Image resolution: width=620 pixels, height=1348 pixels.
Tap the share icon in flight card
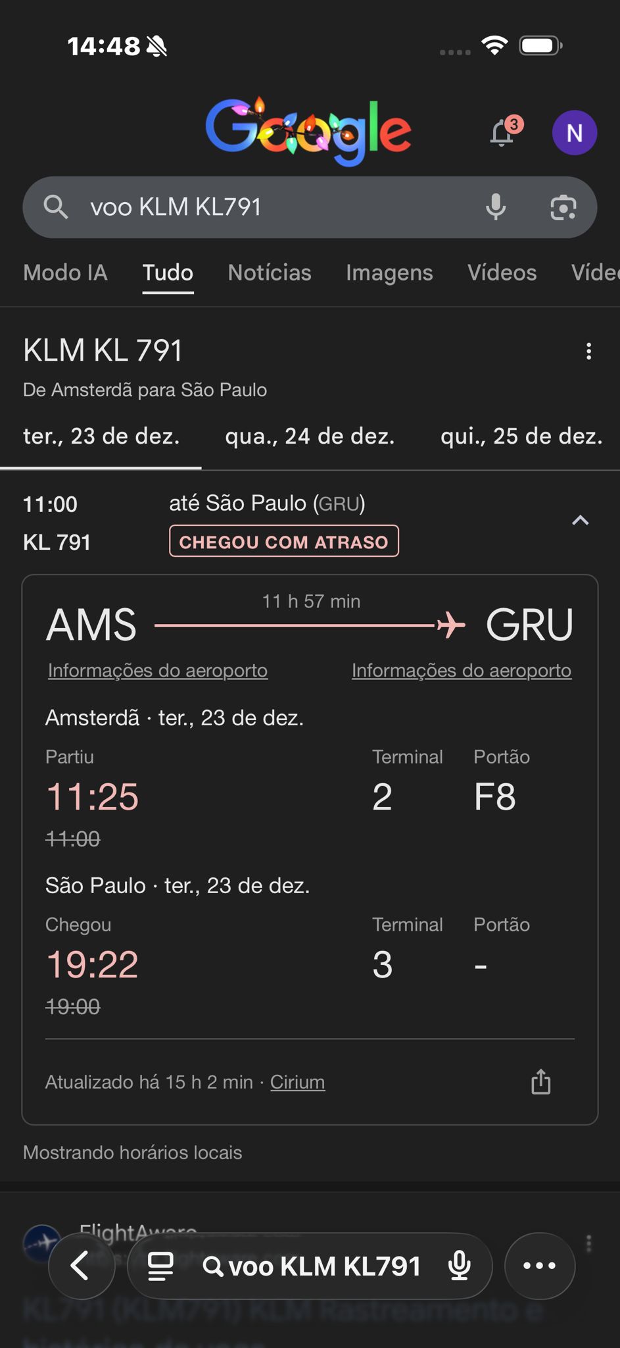pos(540,1081)
